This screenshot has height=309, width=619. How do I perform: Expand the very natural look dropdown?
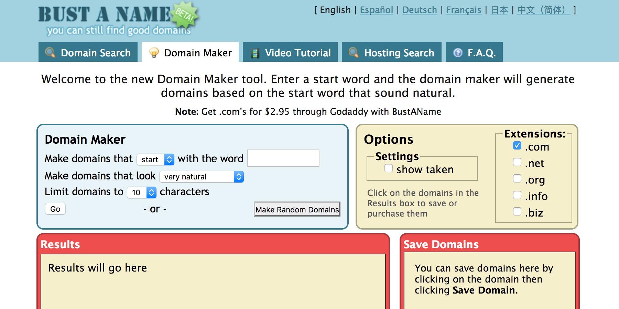click(x=202, y=177)
